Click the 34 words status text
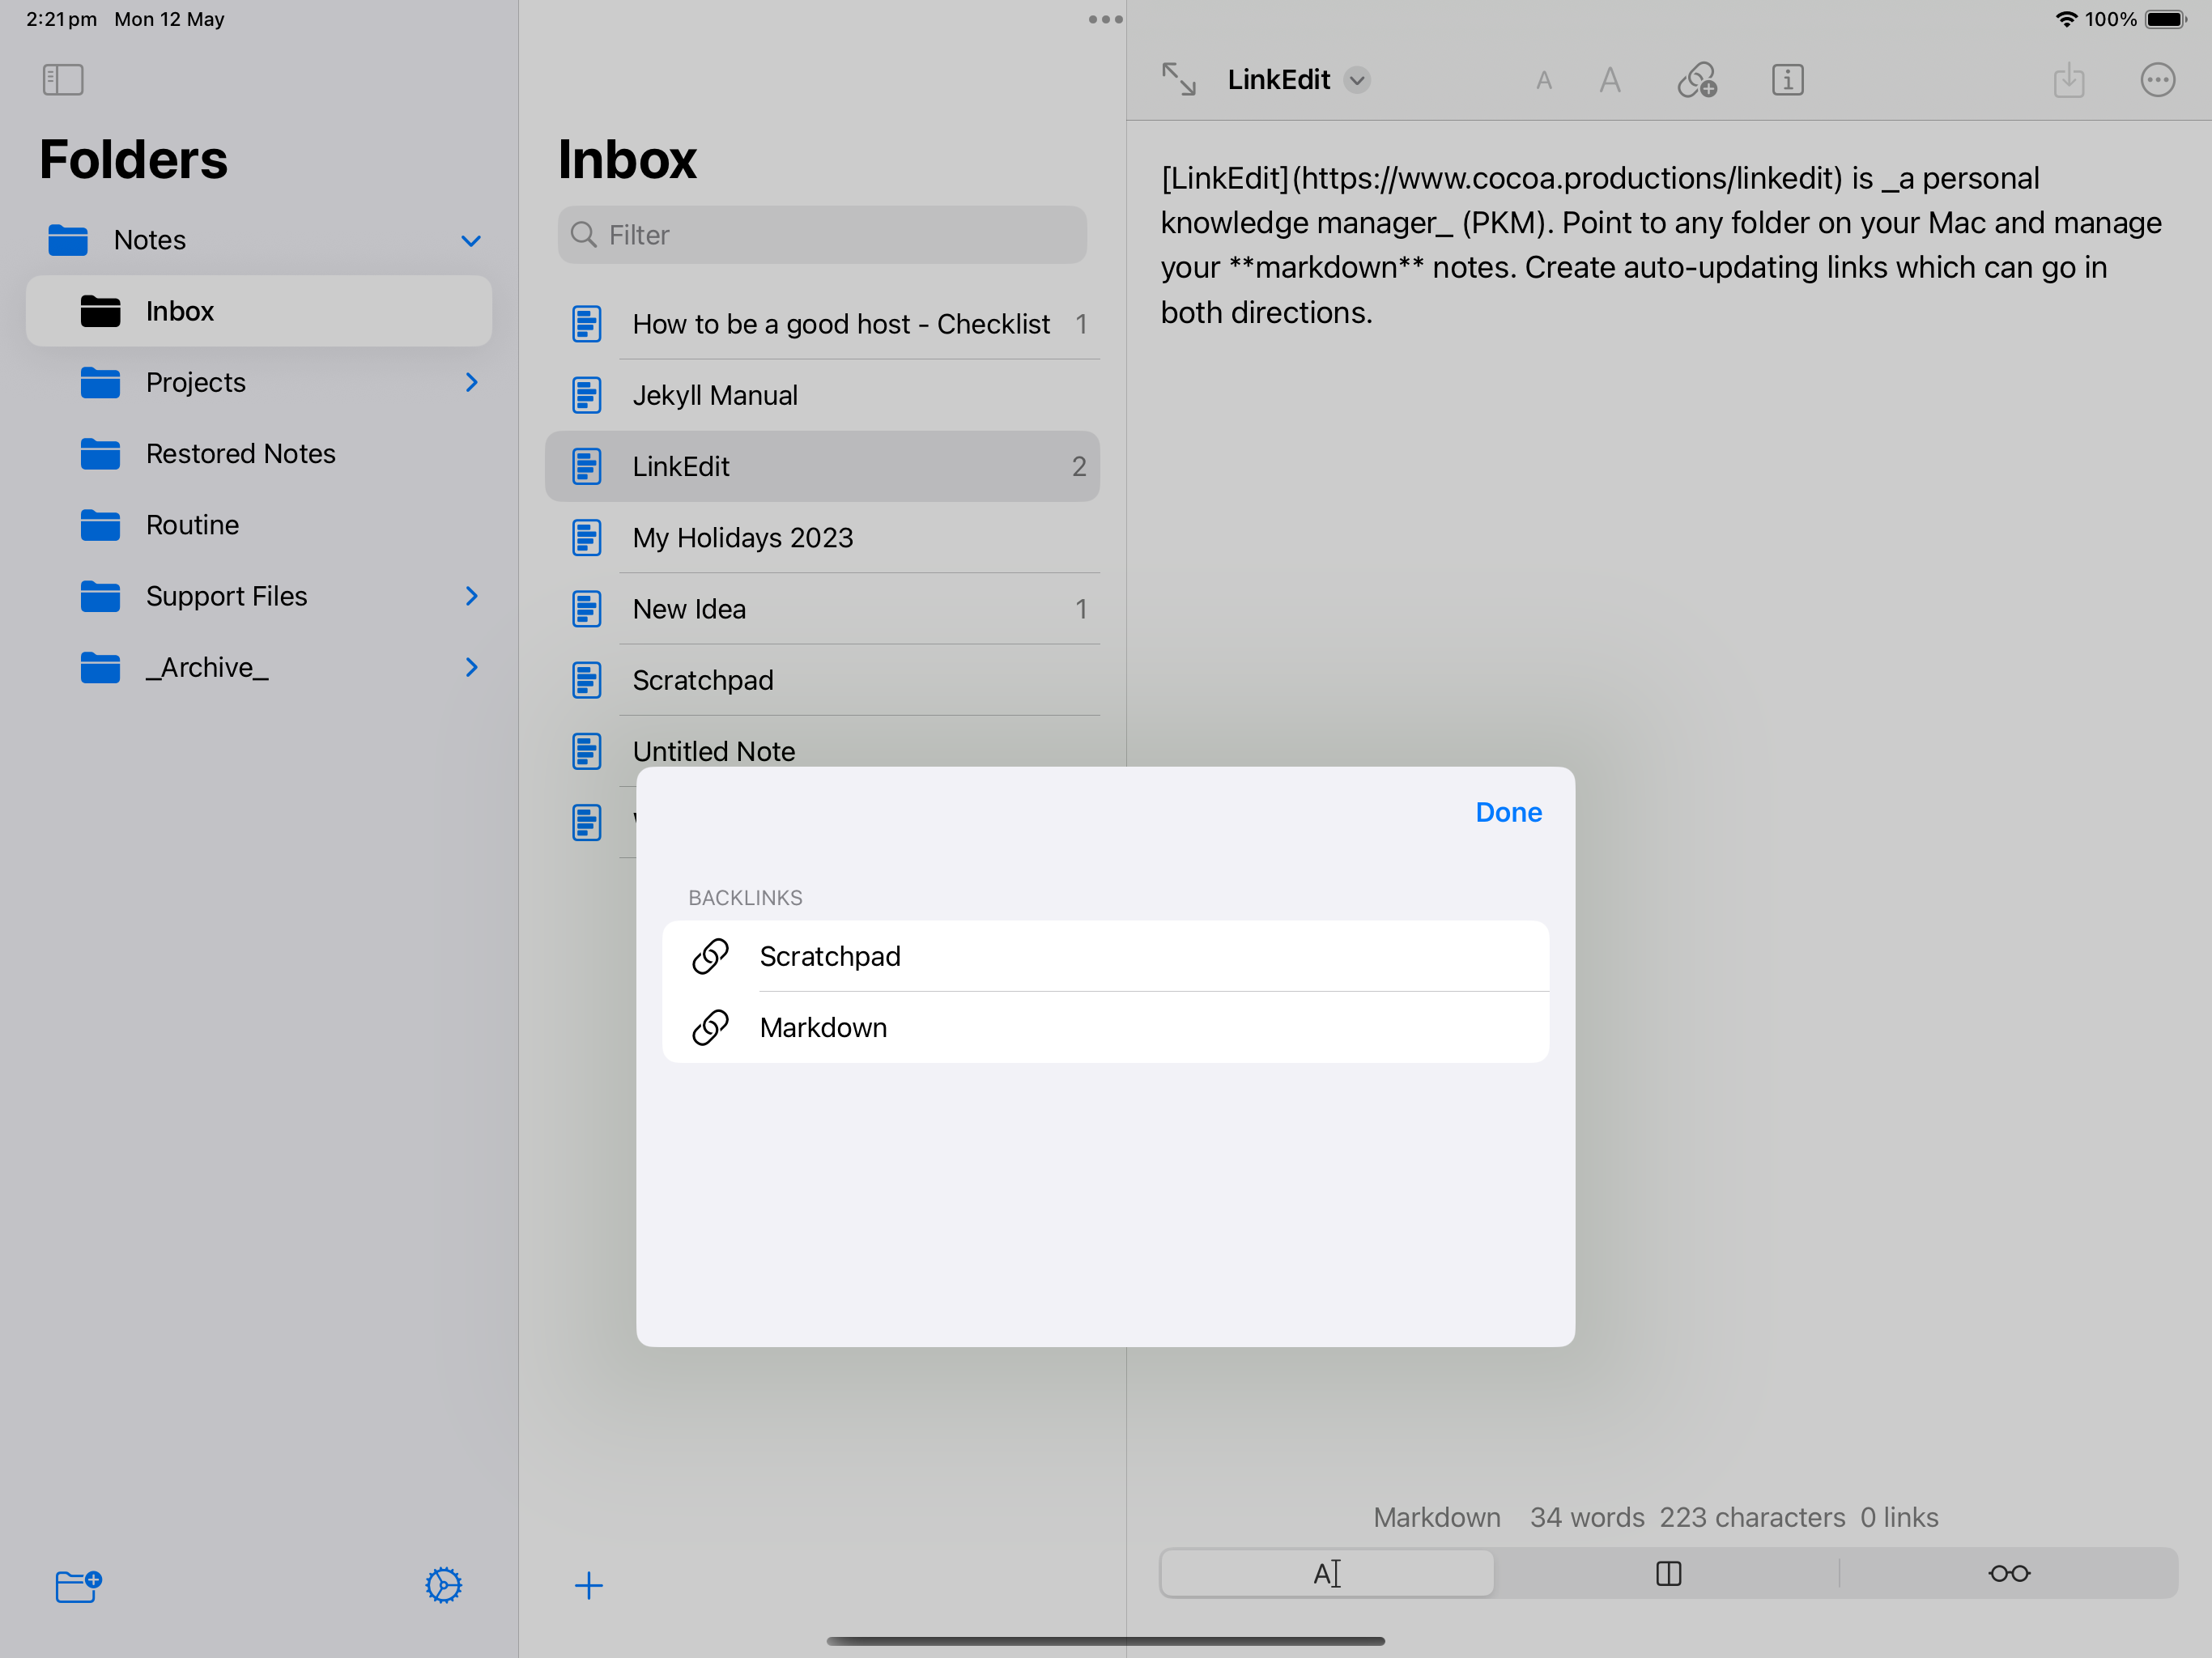The height and width of the screenshot is (1658, 2212). click(x=1586, y=1517)
